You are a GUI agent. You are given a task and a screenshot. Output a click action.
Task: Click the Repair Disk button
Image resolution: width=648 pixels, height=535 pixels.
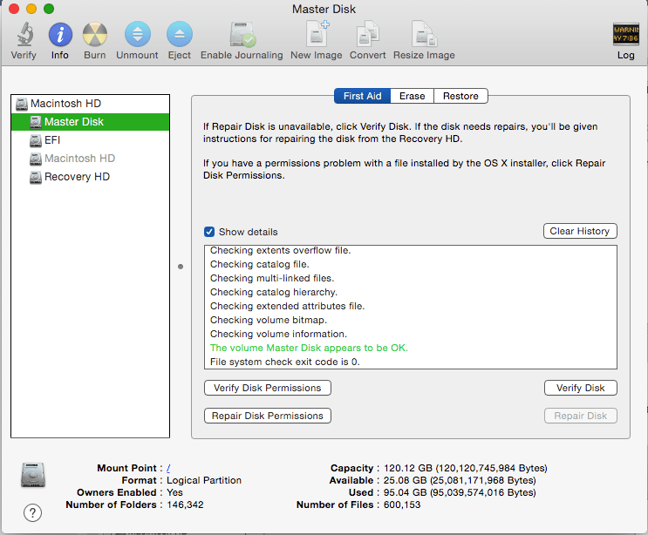(581, 416)
